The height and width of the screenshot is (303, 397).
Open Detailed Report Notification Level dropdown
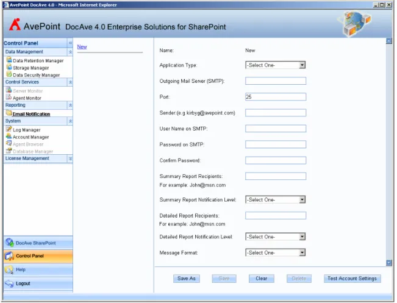point(302,237)
